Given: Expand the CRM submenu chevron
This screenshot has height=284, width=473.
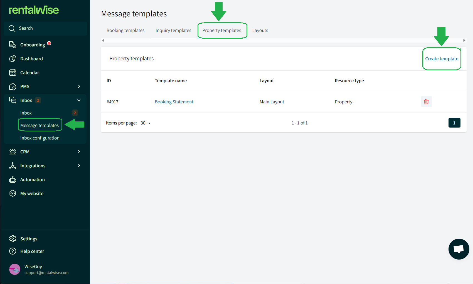Looking at the screenshot, I should pyautogui.click(x=79, y=152).
